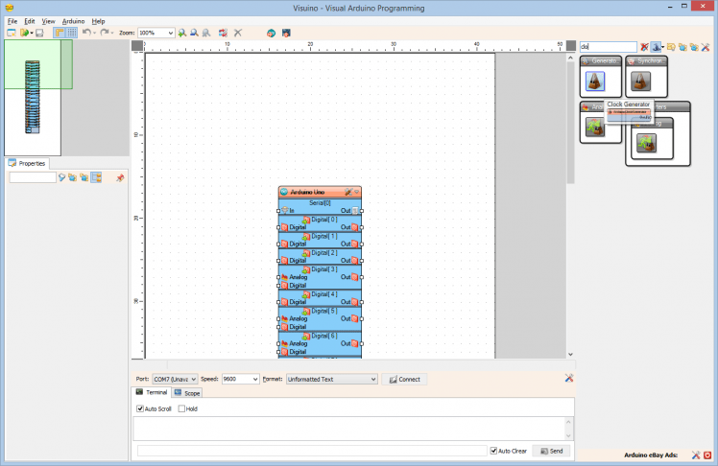Click the serial send text input field

coord(312,451)
